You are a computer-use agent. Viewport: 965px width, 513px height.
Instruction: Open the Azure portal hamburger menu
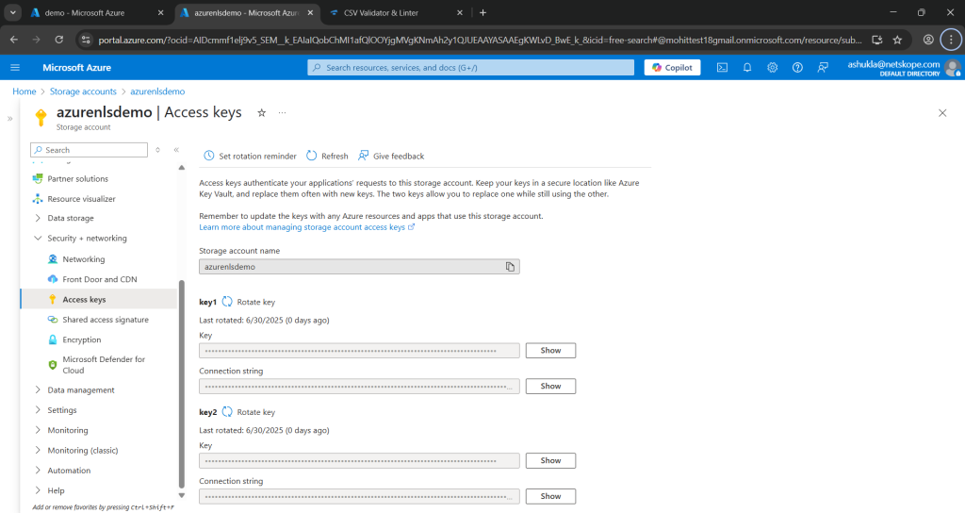[x=15, y=68]
